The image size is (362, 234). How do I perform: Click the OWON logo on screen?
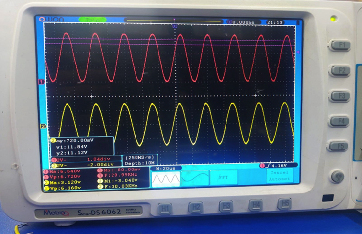(x=52, y=20)
